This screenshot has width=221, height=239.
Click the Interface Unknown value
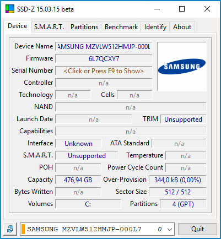[x=78, y=144]
